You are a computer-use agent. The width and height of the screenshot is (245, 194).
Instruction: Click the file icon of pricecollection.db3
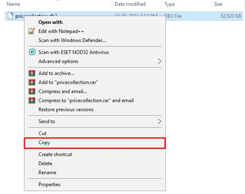pos(10,16)
